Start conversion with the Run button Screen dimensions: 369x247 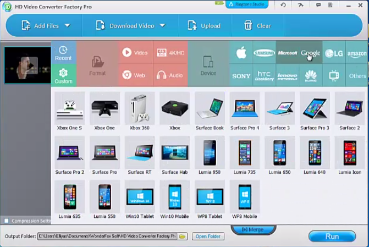pos(332,236)
